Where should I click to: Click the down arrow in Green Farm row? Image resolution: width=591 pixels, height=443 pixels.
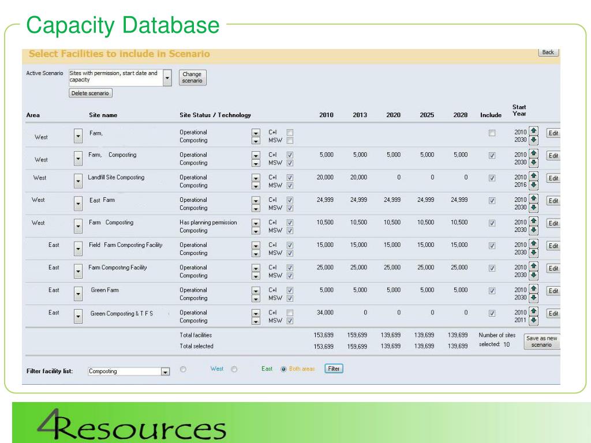tap(533, 298)
